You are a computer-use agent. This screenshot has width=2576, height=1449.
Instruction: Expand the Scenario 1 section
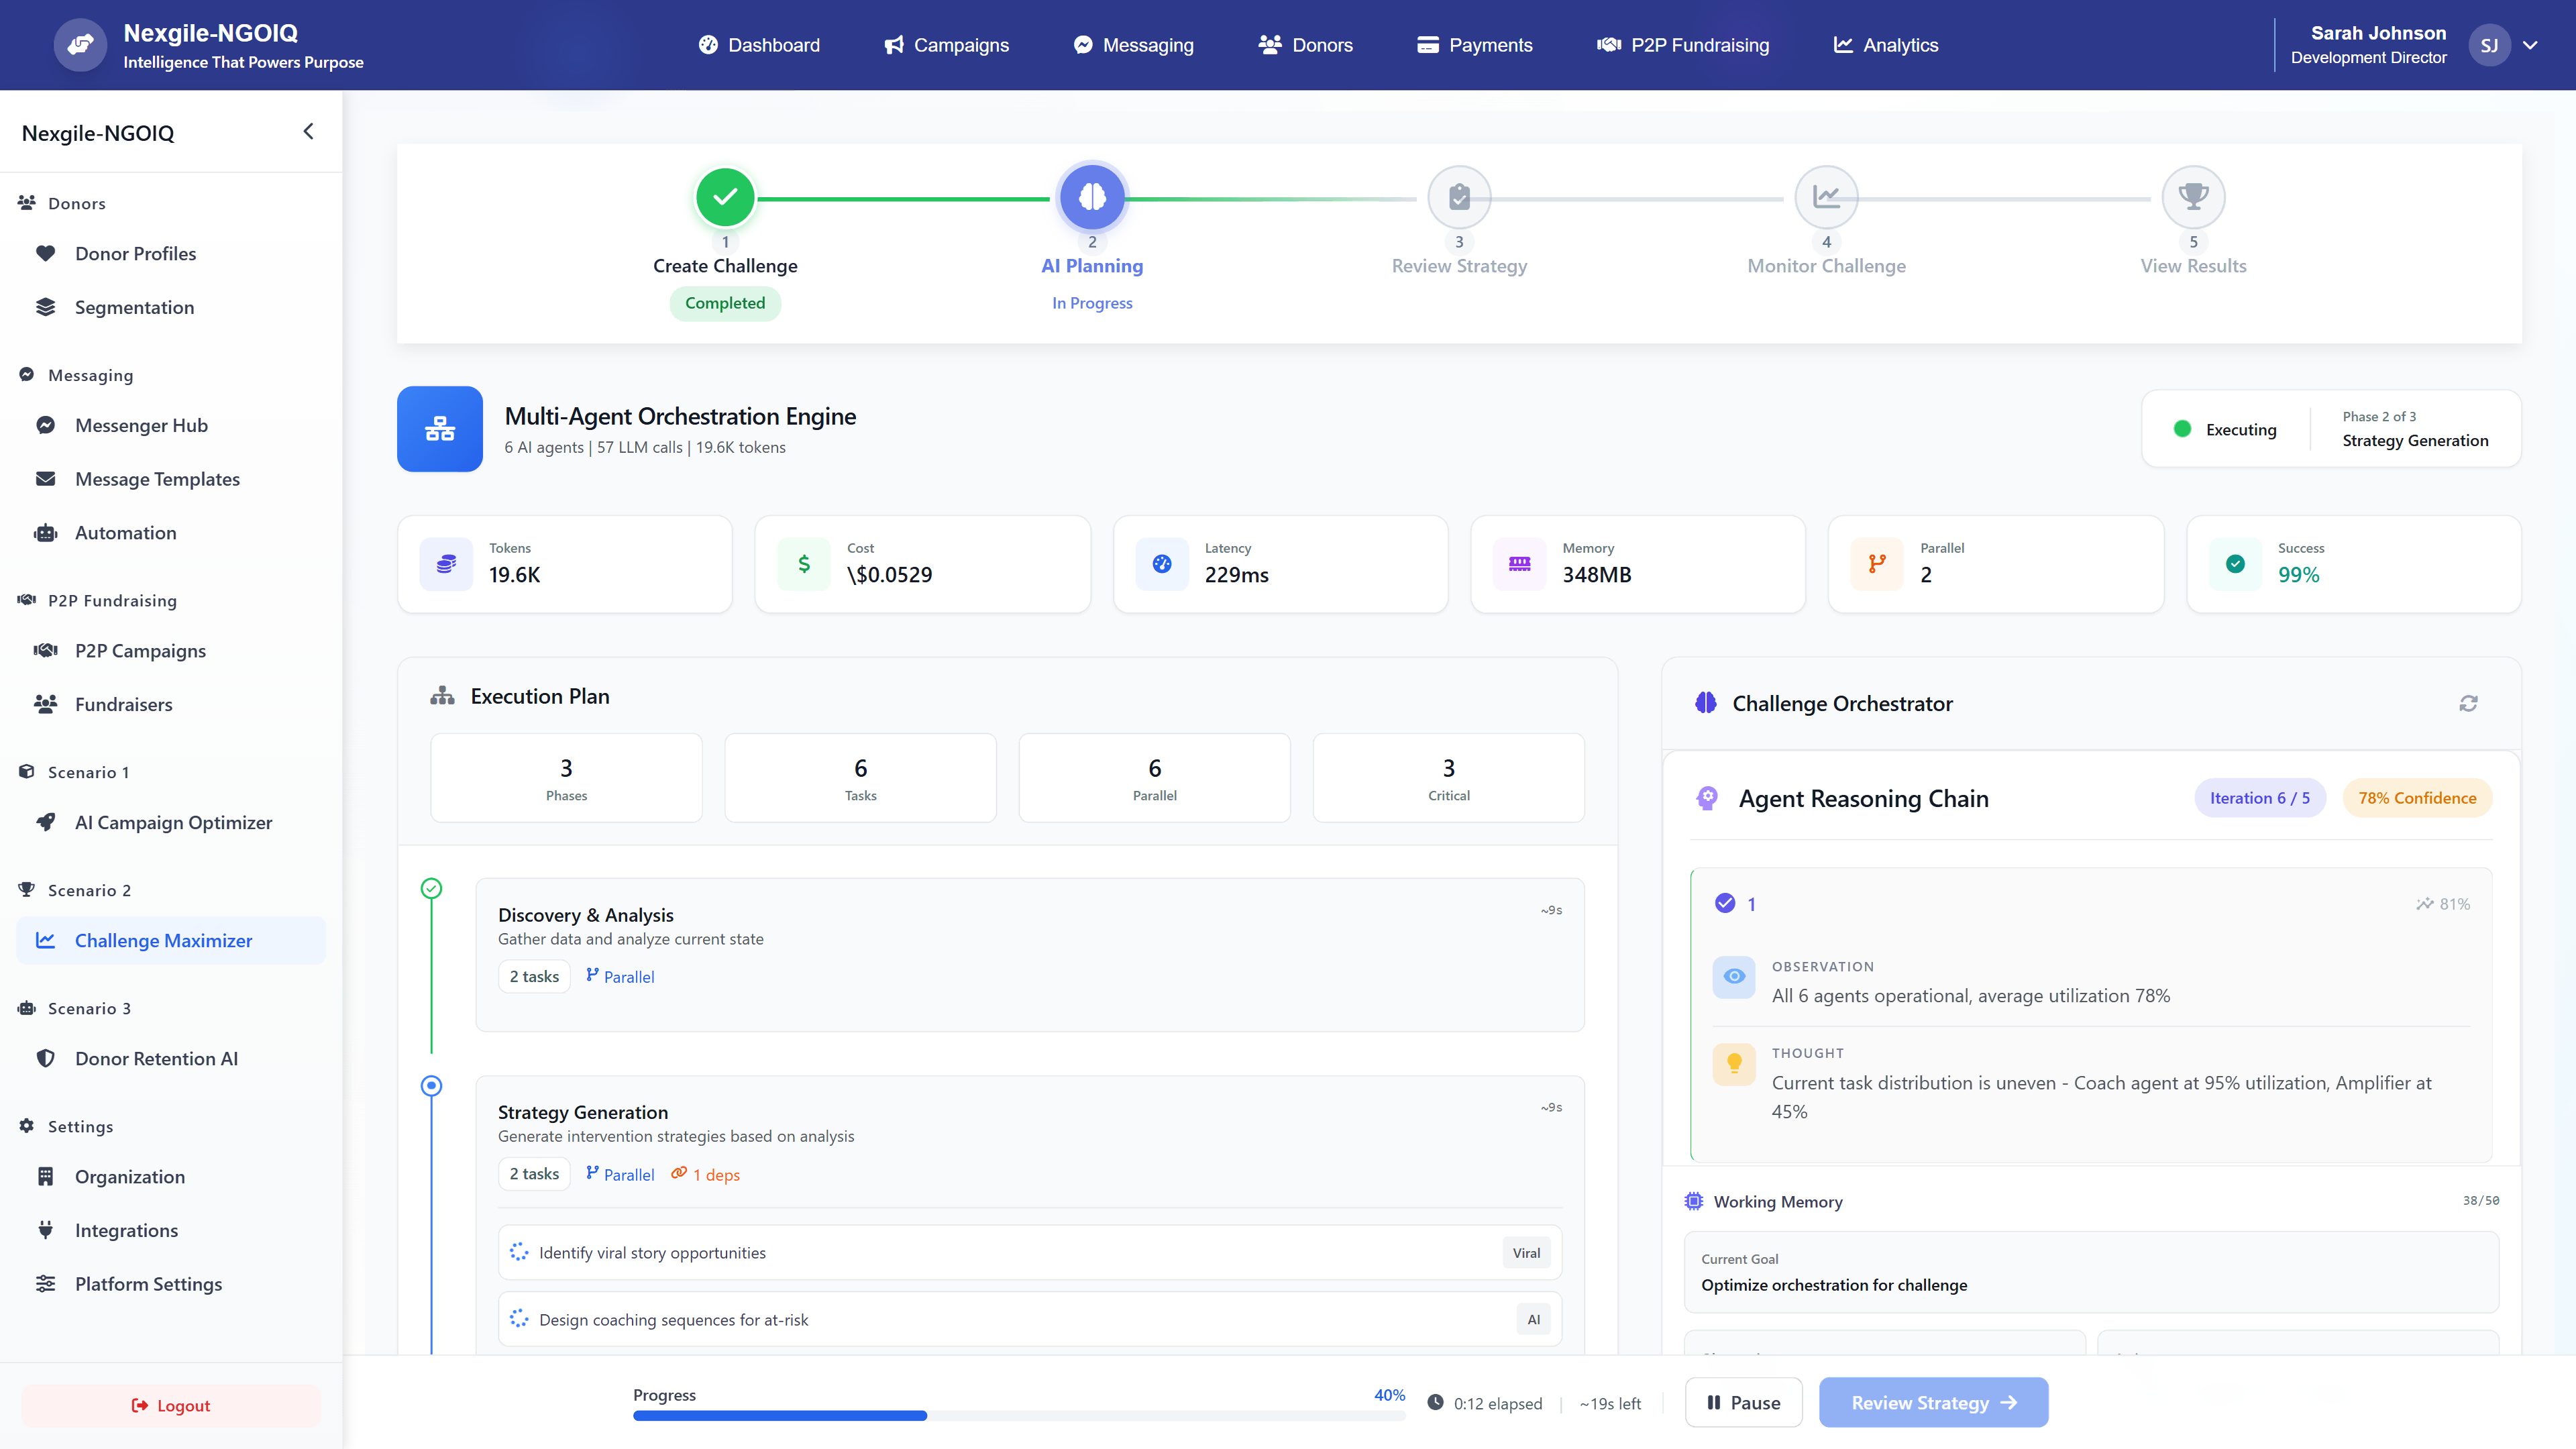click(87, 771)
